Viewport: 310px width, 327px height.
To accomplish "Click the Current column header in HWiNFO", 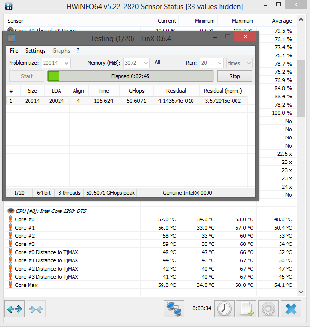I will coord(160,21).
